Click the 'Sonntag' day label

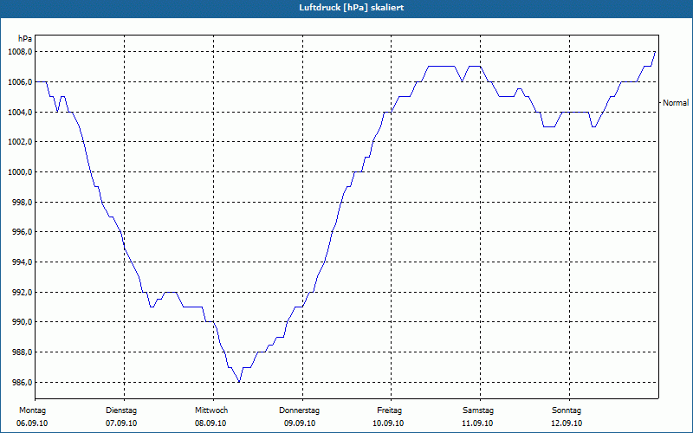(x=567, y=410)
